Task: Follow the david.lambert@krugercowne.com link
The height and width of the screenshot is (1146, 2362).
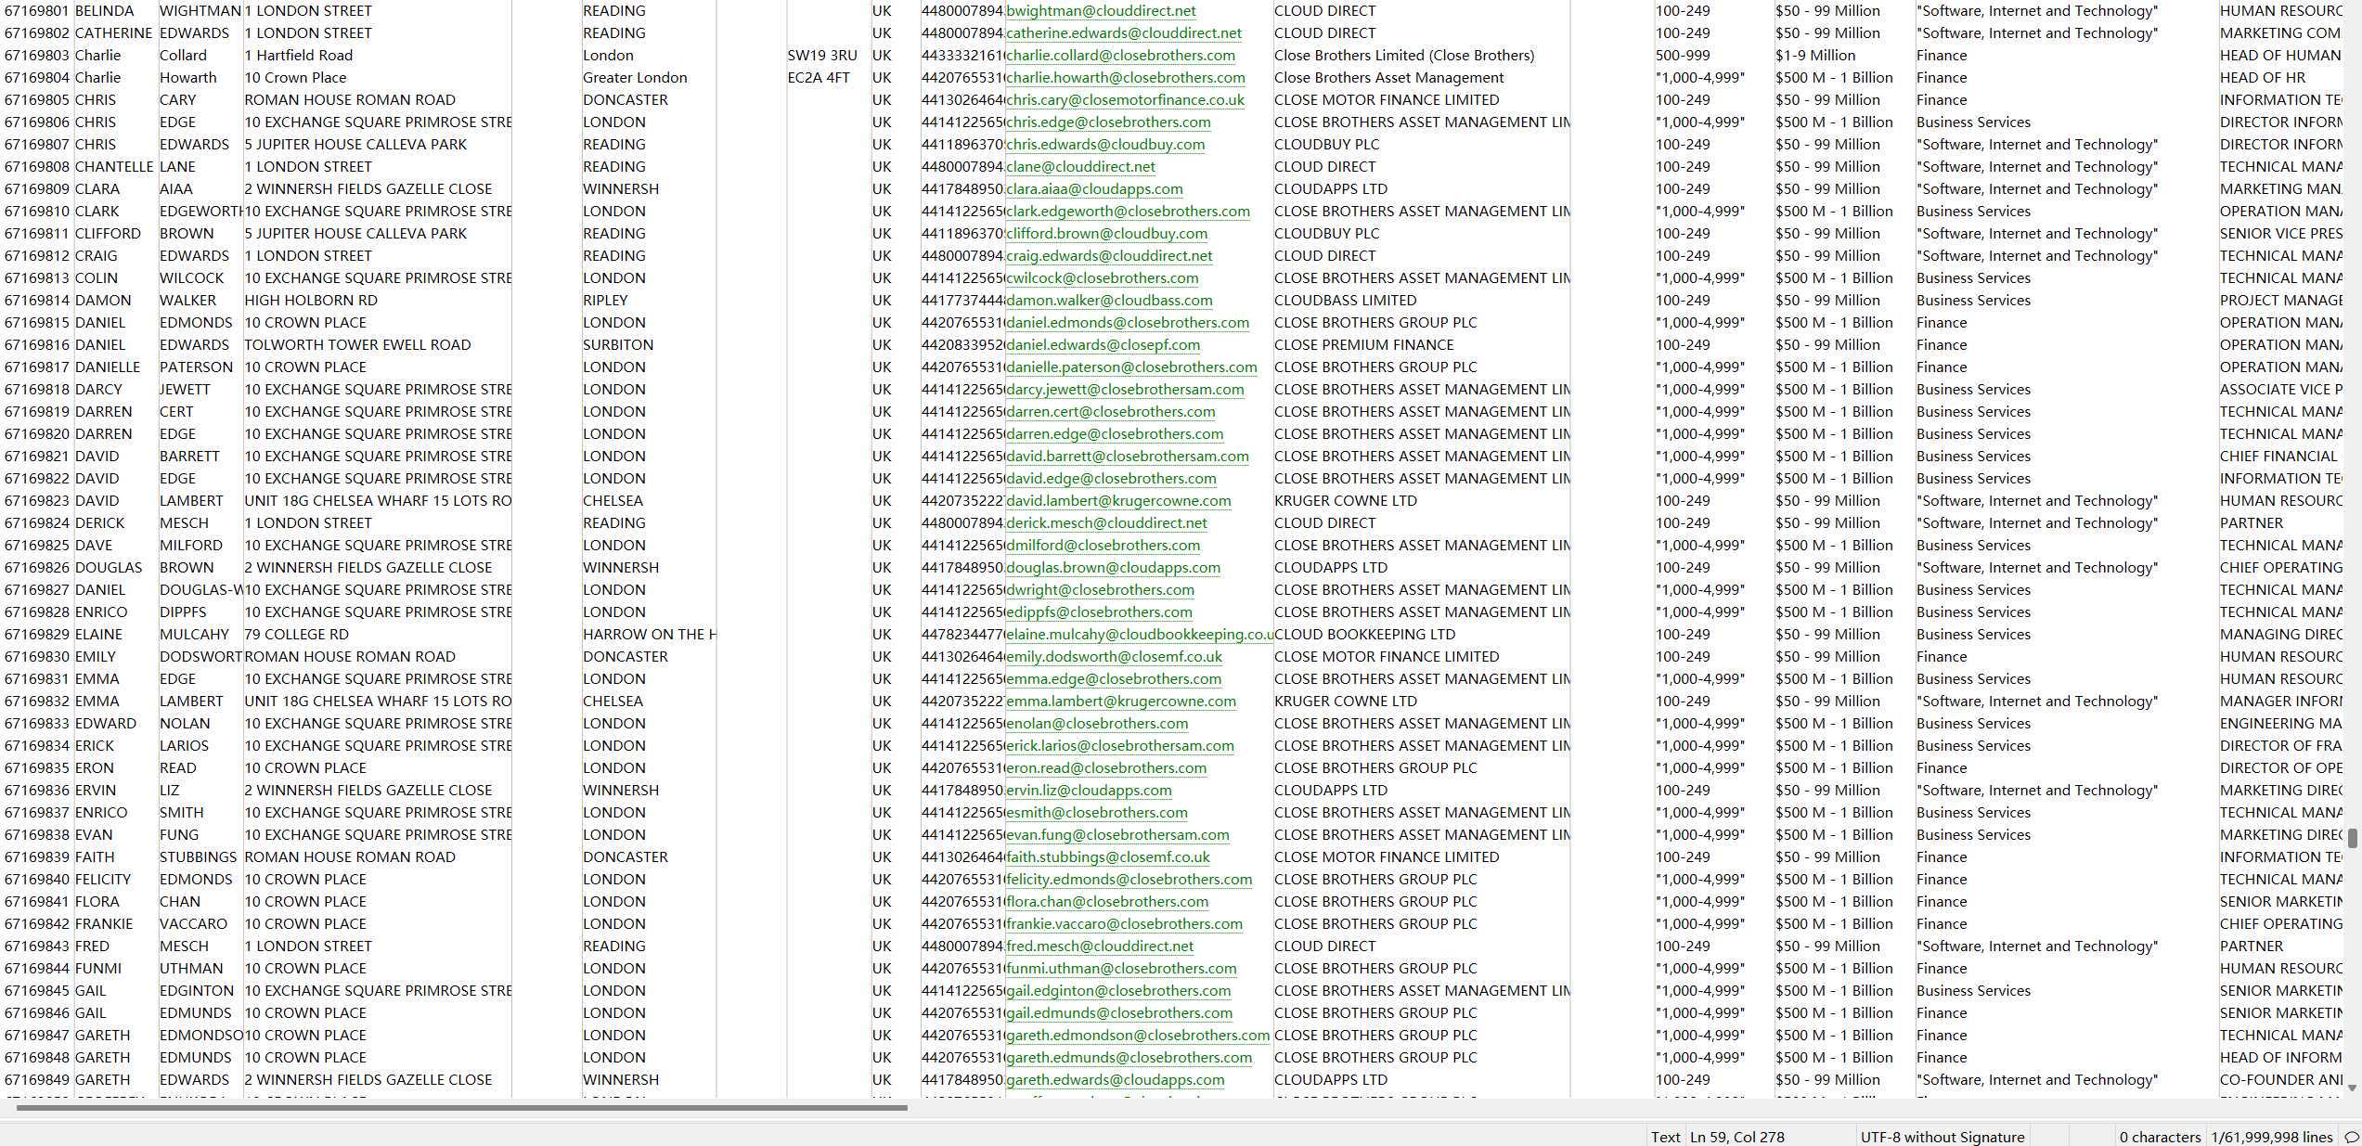Action: 1118,501
